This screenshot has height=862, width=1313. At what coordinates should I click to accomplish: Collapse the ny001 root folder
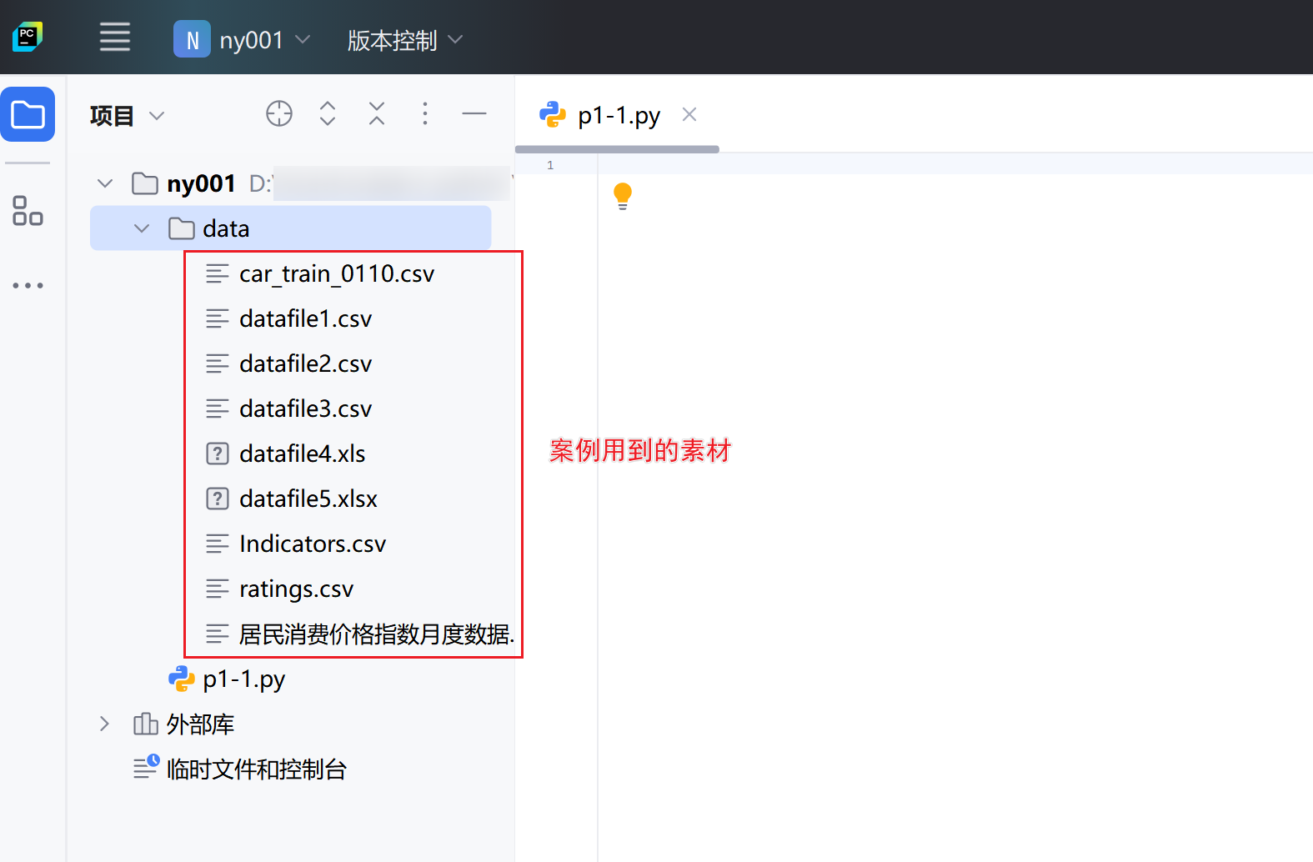(105, 183)
